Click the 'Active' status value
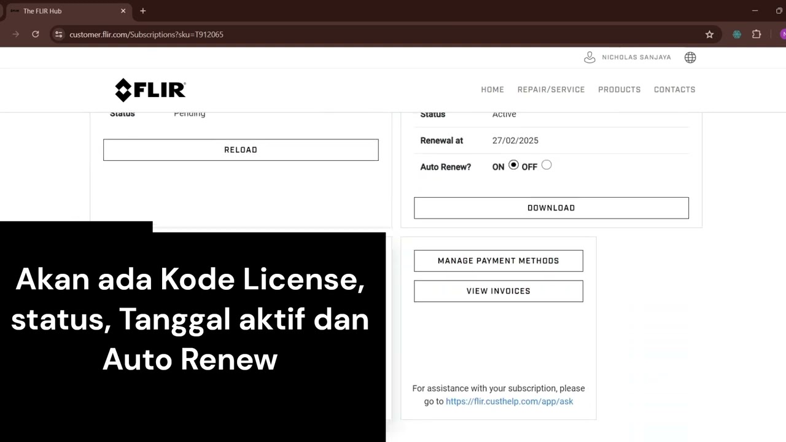 point(504,114)
